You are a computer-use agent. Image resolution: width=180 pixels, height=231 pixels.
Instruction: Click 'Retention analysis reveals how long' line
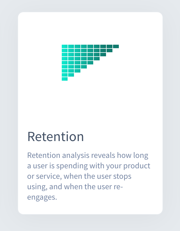tap(88, 155)
